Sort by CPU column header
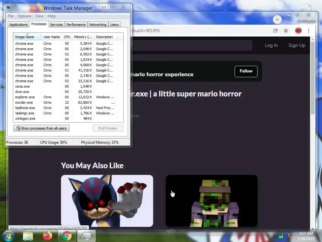Screen dimensions: 322x242 coord(67,37)
